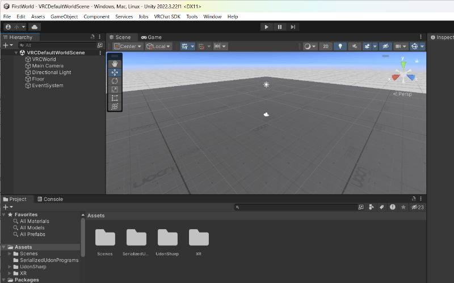Switch to Game tab
454x283 pixels.
(x=152, y=37)
